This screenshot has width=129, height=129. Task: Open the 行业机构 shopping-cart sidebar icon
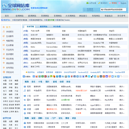[x=4, y=49]
